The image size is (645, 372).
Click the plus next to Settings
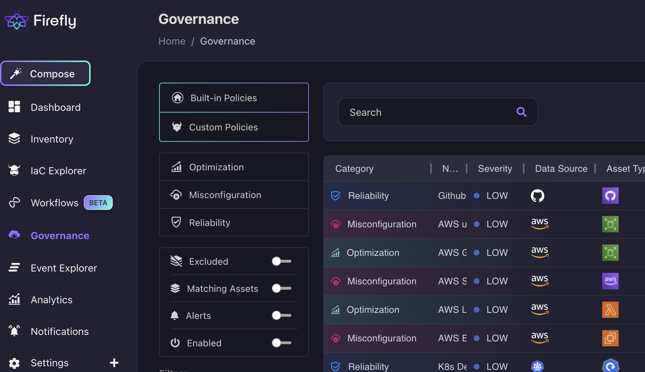114,362
